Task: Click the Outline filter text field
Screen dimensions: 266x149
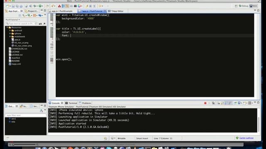Action: coord(25,115)
